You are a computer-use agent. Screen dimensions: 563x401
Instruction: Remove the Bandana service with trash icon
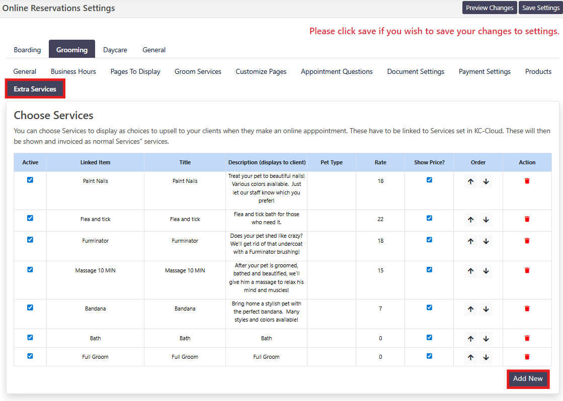click(527, 309)
